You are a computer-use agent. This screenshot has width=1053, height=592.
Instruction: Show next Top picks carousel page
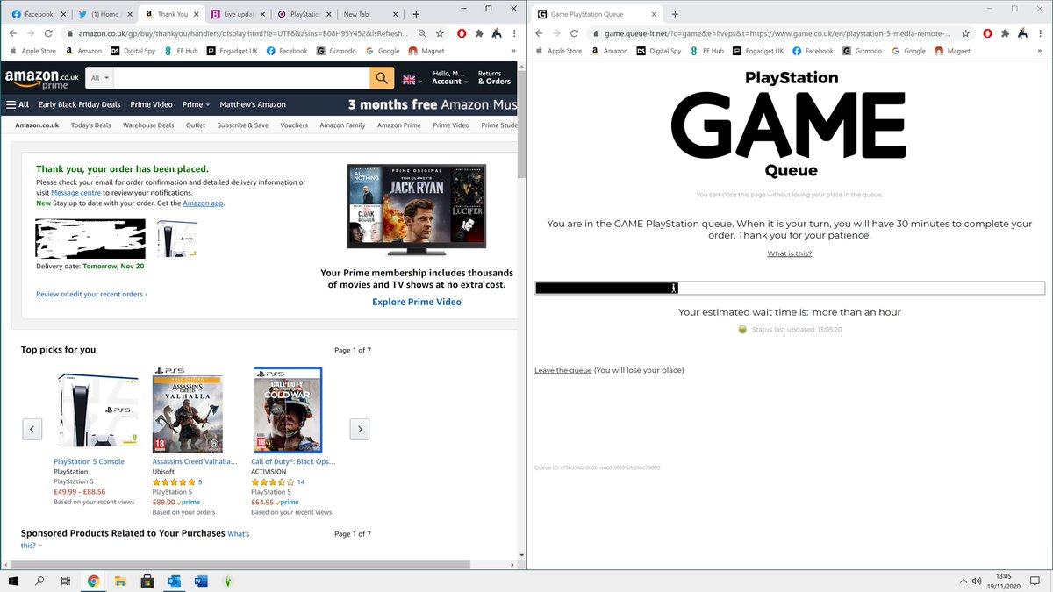[x=359, y=429]
